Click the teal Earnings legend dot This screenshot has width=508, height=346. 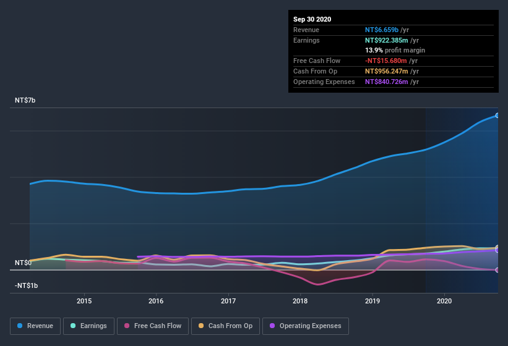pos(73,326)
